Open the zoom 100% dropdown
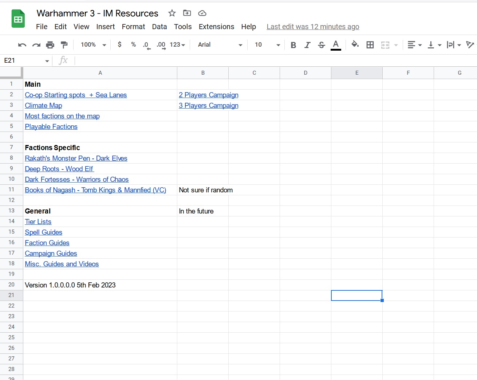 (94, 45)
